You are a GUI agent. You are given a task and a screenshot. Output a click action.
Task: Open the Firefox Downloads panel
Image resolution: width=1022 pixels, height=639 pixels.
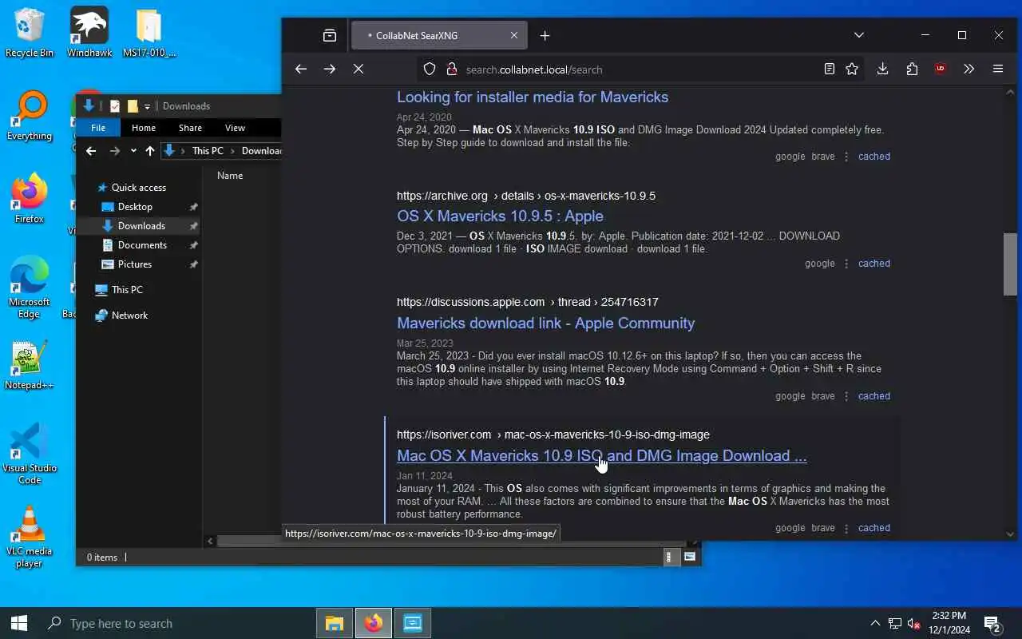click(882, 69)
